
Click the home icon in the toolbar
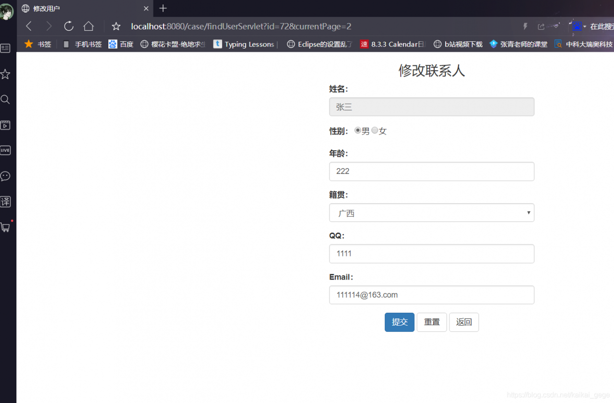(x=88, y=26)
